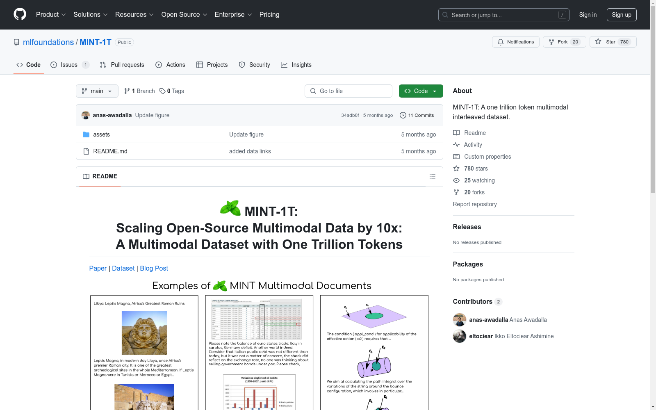This screenshot has width=656, height=410.
Task: Open the Packages heading link
Action: pos(468,264)
